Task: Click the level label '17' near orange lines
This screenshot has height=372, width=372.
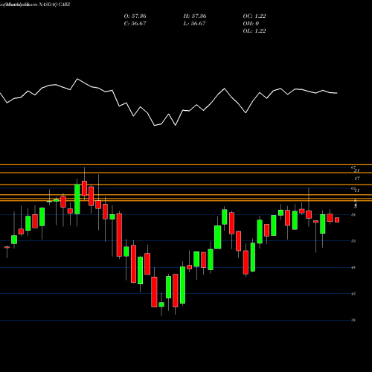Action: click(x=357, y=179)
